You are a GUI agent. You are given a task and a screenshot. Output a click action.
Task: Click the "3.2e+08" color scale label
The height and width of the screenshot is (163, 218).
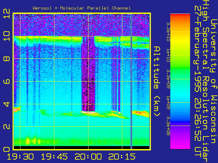click(168, 126)
